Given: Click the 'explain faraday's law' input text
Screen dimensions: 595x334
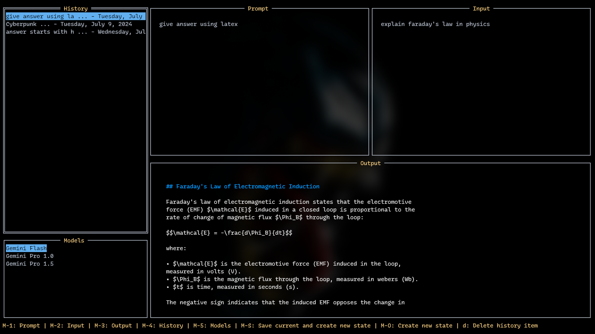Looking at the screenshot, I should [435, 24].
